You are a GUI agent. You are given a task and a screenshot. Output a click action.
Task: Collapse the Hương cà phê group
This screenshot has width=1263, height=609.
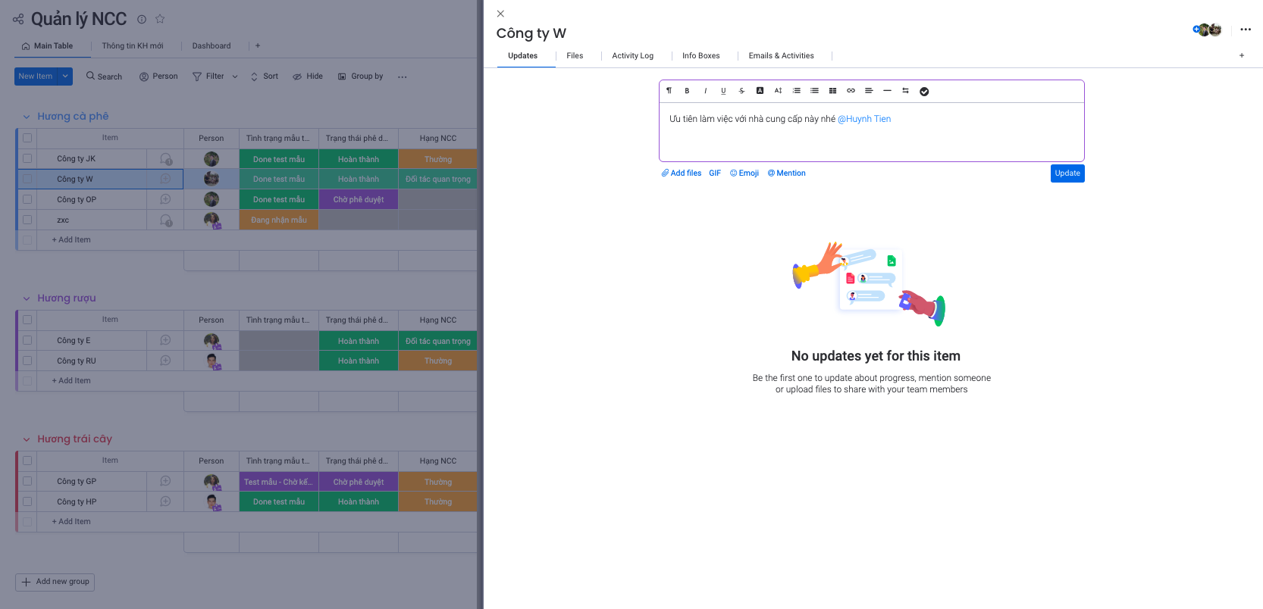point(27,117)
